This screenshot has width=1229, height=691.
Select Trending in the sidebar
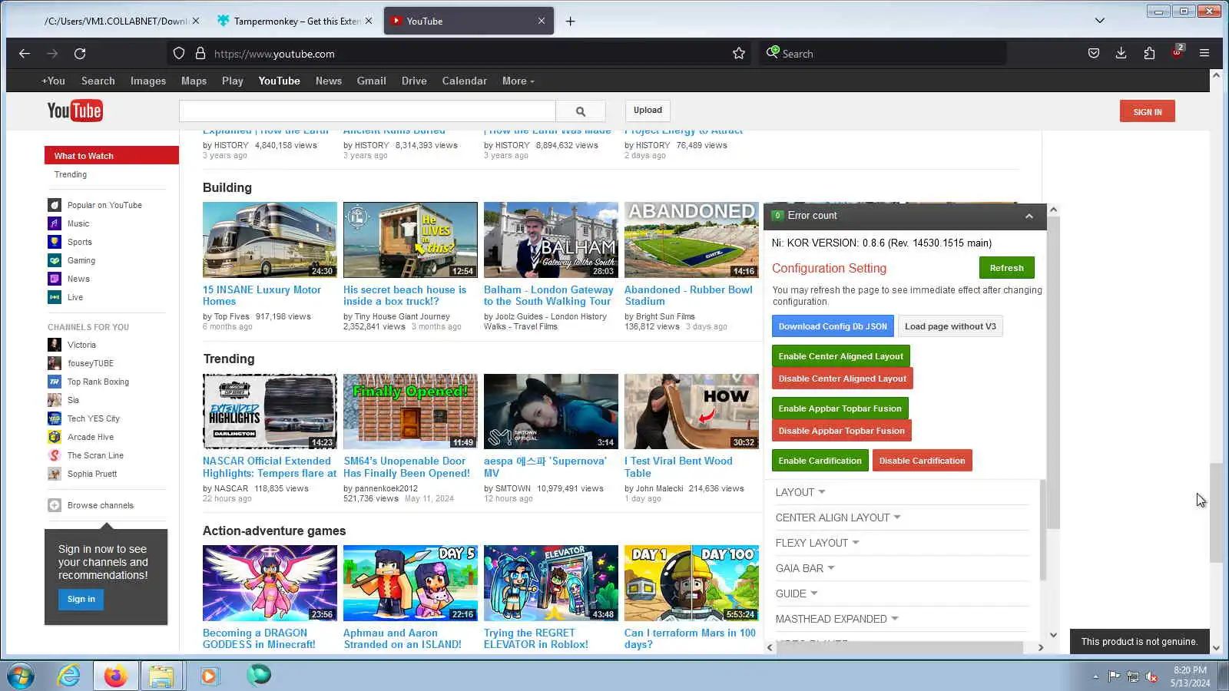[x=71, y=174]
